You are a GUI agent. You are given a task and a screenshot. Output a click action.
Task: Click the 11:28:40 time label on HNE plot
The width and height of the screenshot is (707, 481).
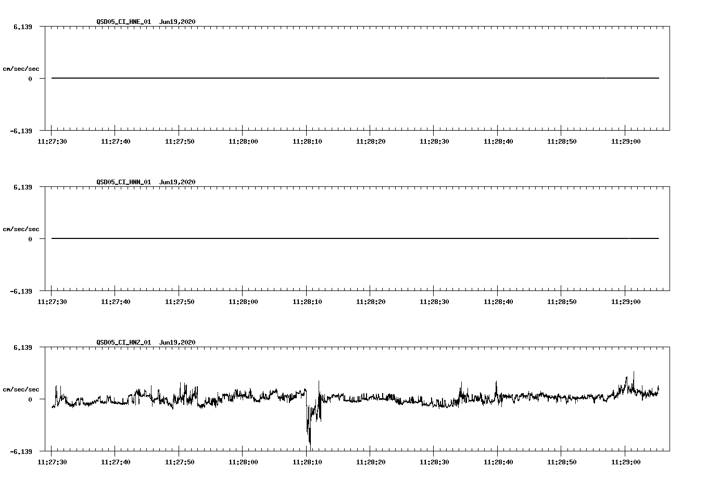click(x=498, y=142)
